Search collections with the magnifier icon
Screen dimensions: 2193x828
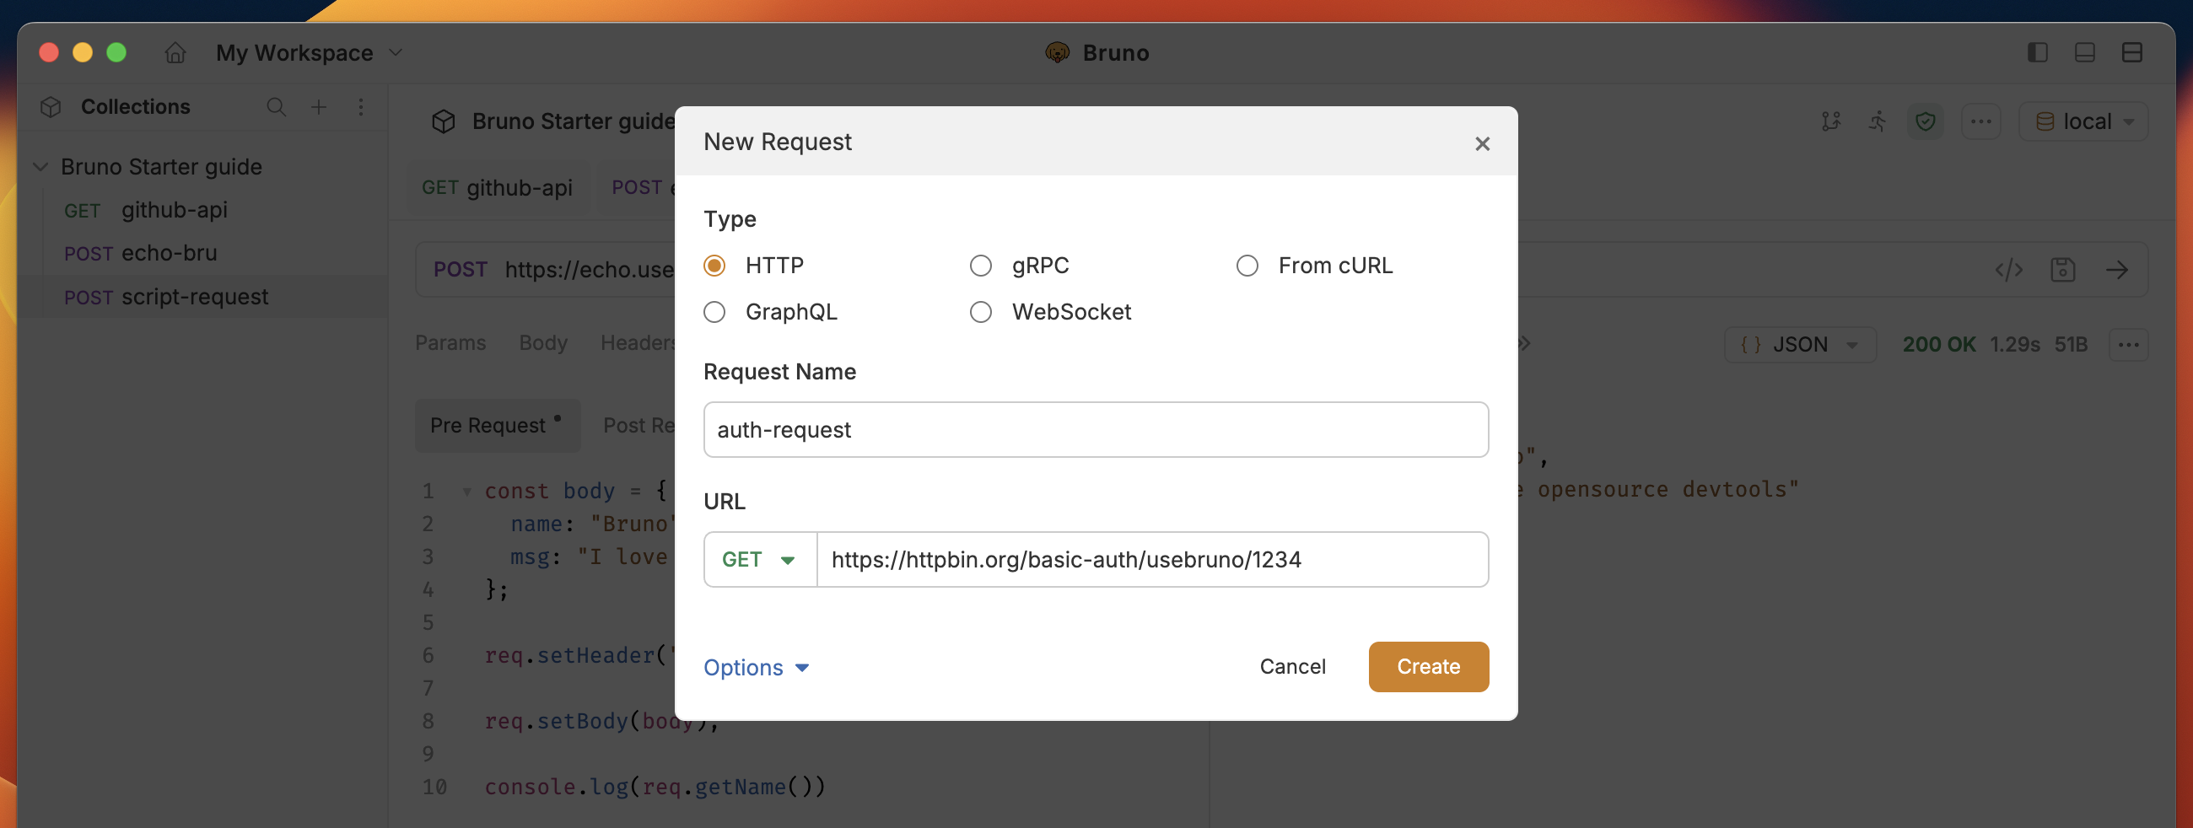276,107
